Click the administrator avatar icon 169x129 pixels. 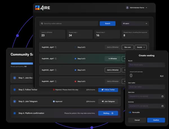tap(127, 8)
